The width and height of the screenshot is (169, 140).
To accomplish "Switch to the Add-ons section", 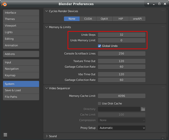I will click(x=21, y=54).
